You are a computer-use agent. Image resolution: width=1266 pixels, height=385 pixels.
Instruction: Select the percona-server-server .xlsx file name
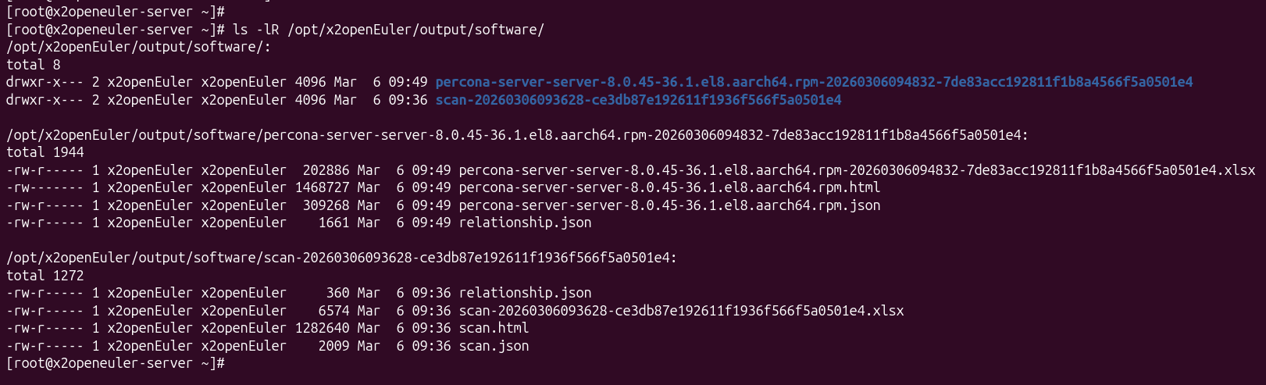[x=856, y=170]
